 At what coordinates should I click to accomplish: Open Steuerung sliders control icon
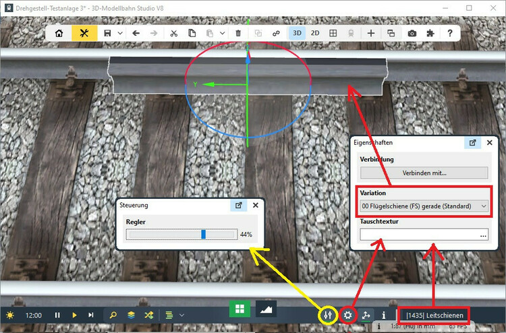[x=328, y=315]
